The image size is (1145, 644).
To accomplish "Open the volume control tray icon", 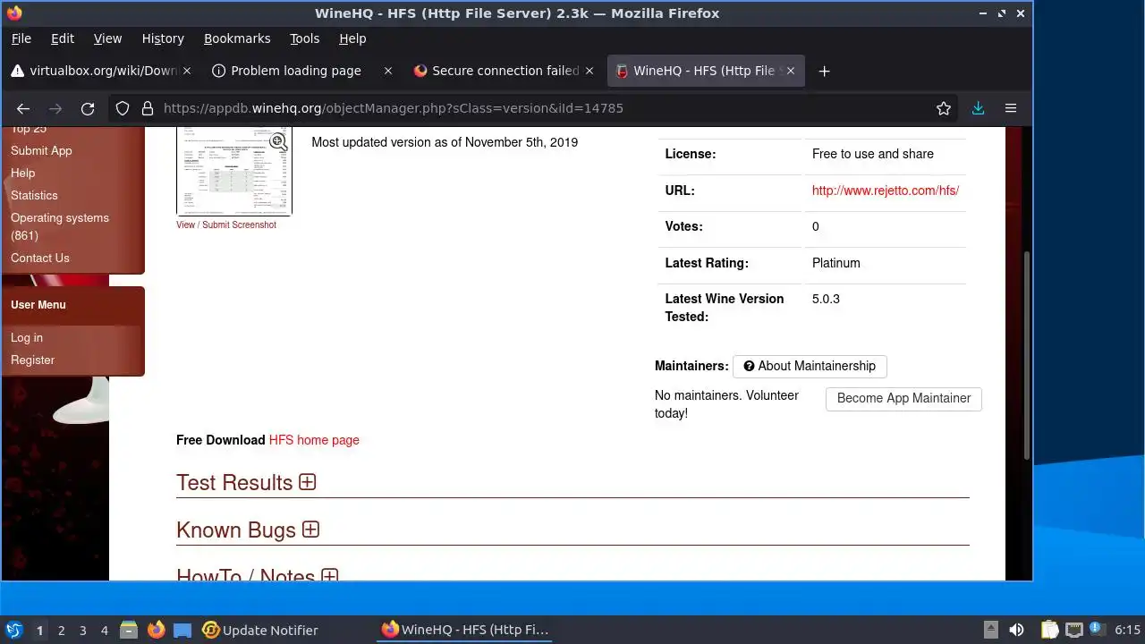I will point(1016,630).
